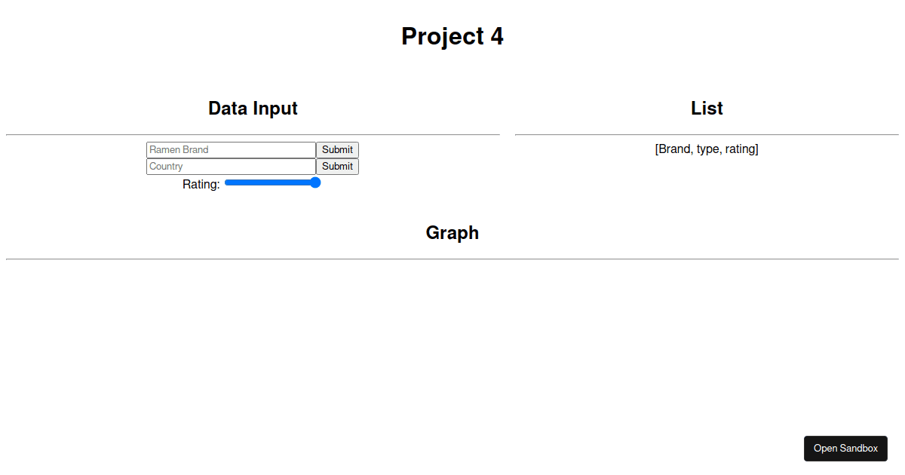
Task: Click the [Brand, type, rating] list placeholder text
Action: coord(707,149)
